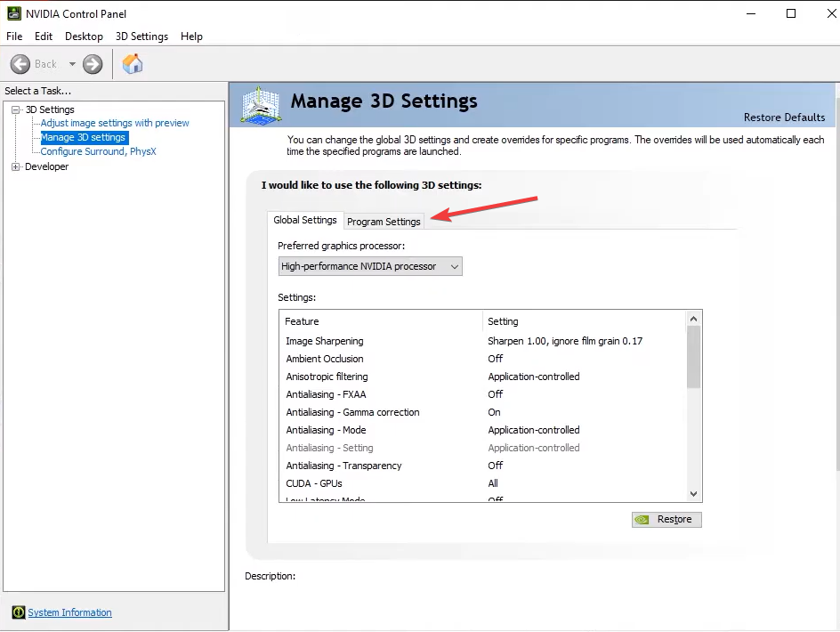Open Preferred graphics processor dropdown
Screen dimensions: 840x632
[370, 266]
